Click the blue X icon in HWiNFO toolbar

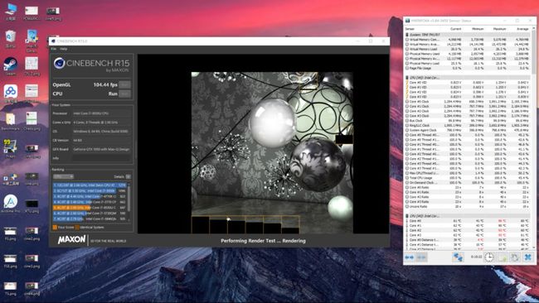click(528, 257)
